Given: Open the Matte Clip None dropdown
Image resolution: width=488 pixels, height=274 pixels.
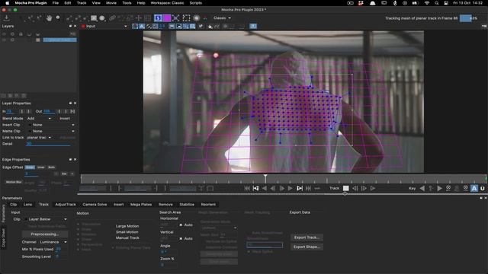Looking at the screenshot, I should coord(52,131).
